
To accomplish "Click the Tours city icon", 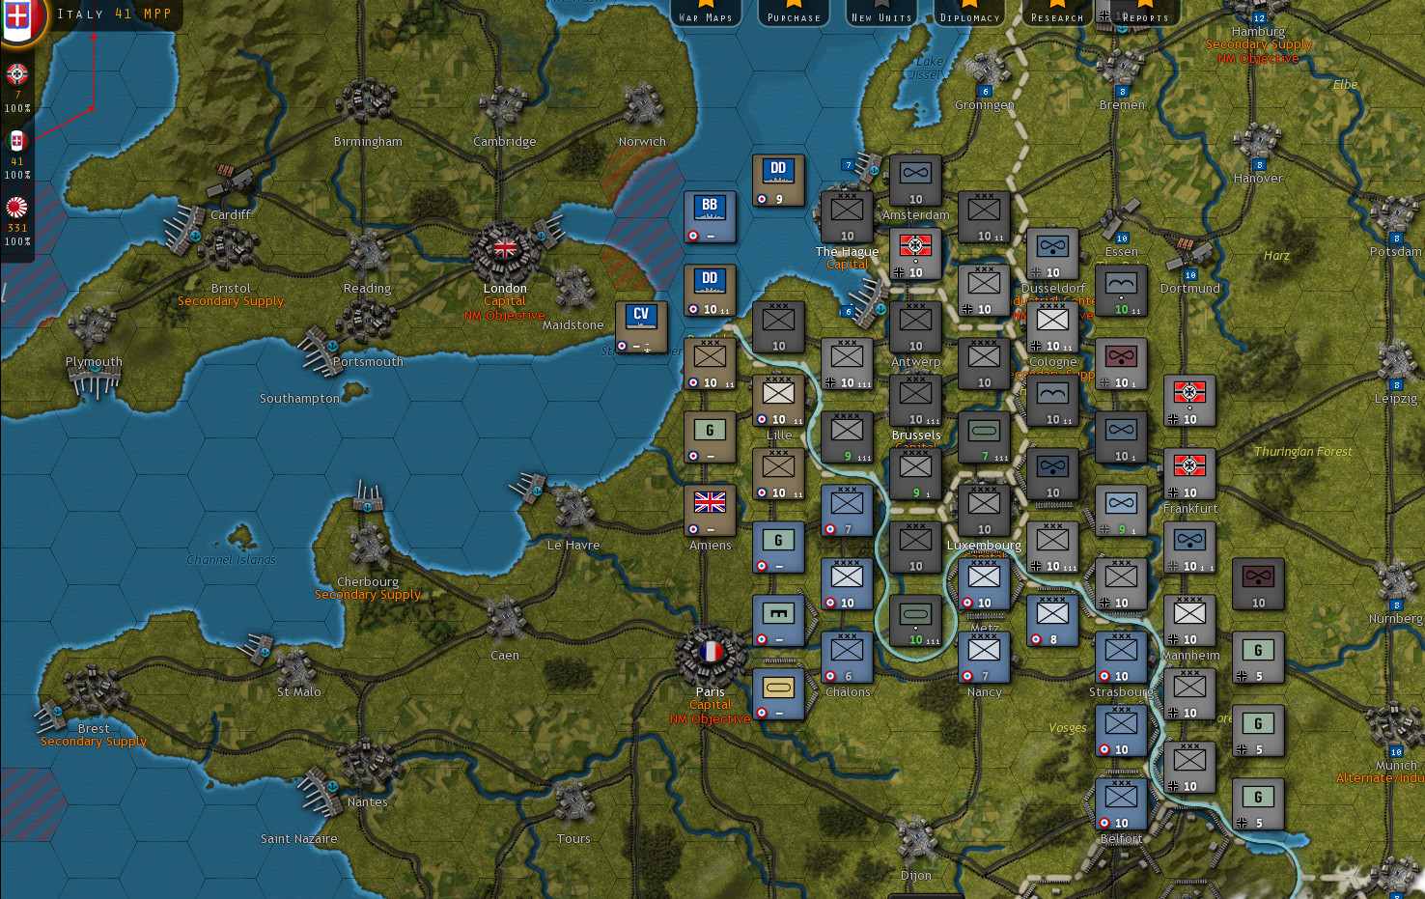I will tap(573, 803).
